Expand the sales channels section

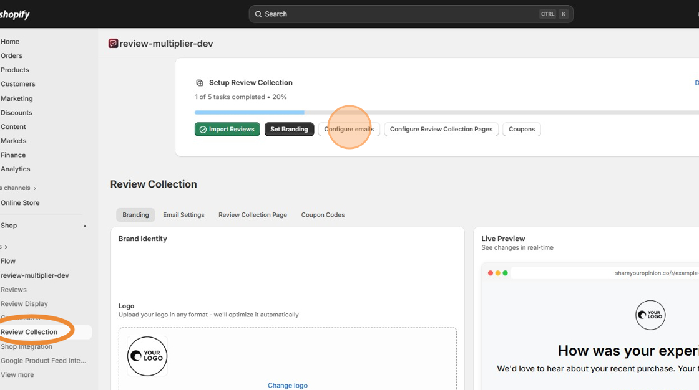pyautogui.click(x=35, y=188)
